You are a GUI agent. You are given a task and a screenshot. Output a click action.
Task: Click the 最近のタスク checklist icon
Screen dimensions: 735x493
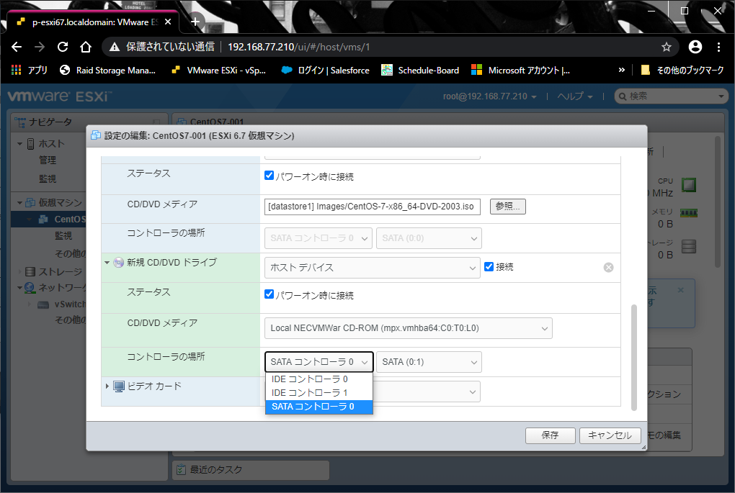[180, 469]
